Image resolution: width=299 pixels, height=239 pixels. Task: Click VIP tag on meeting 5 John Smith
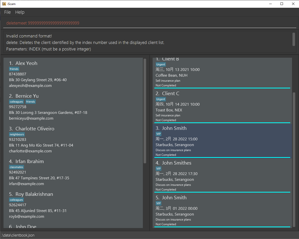coord(158,203)
